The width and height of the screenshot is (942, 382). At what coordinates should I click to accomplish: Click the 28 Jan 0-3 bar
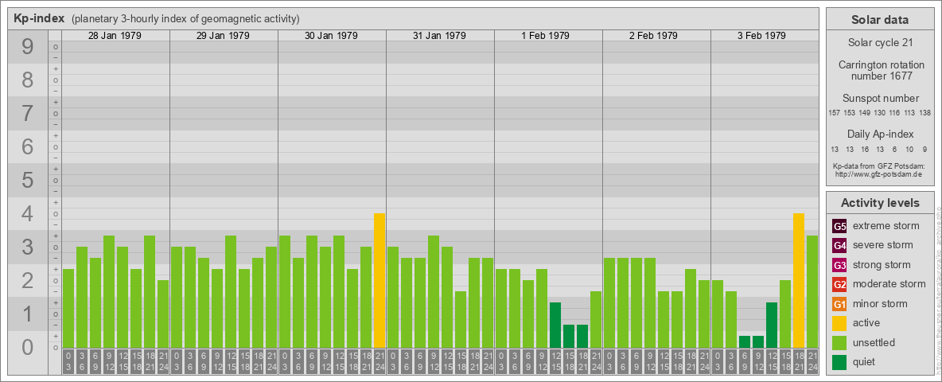tap(68, 308)
